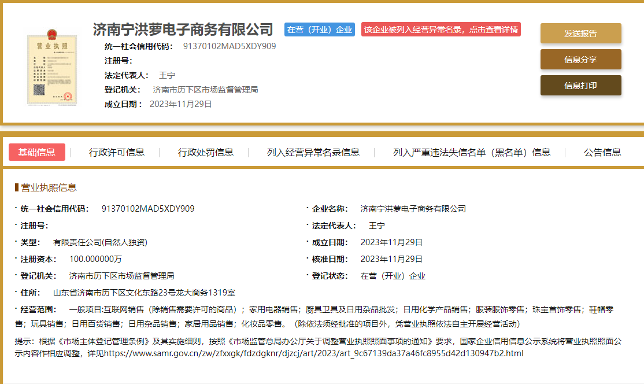Click the 信息打印 button
Viewport: 644px width, 384px height.
[x=580, y=84]
